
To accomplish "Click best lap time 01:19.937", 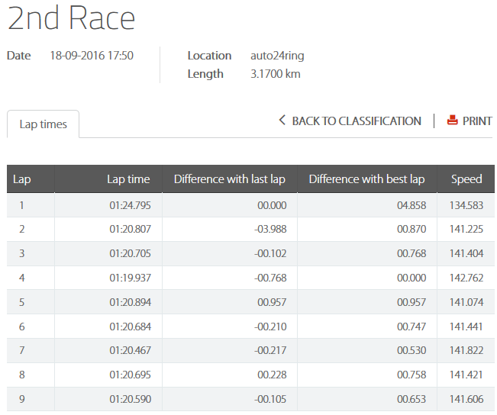I will [x=129, y=278].
